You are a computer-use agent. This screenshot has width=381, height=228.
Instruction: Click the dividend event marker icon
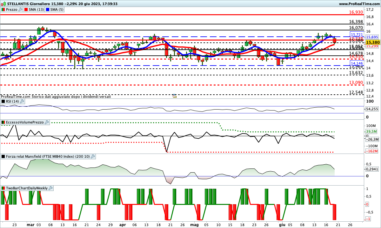tap(174, 96)
